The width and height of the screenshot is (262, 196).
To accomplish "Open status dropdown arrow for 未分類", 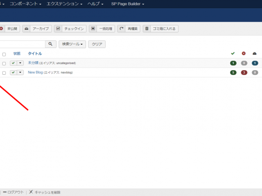I will pos(20,63).
